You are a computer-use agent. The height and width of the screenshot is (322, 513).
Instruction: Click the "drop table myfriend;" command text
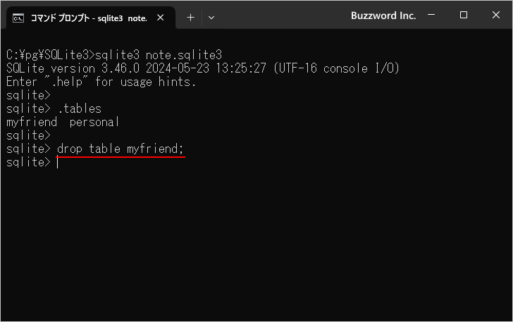pos(120,149)
